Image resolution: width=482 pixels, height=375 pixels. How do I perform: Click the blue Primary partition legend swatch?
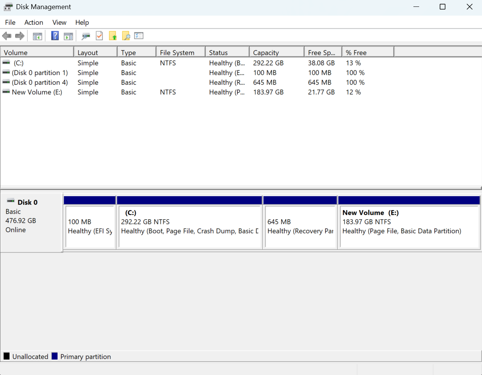point(54,356)
